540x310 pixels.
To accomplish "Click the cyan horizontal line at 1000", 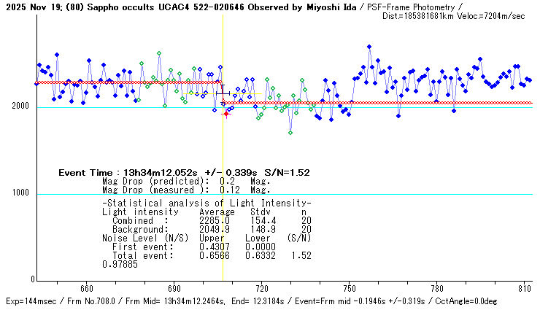I will (292, 194).
